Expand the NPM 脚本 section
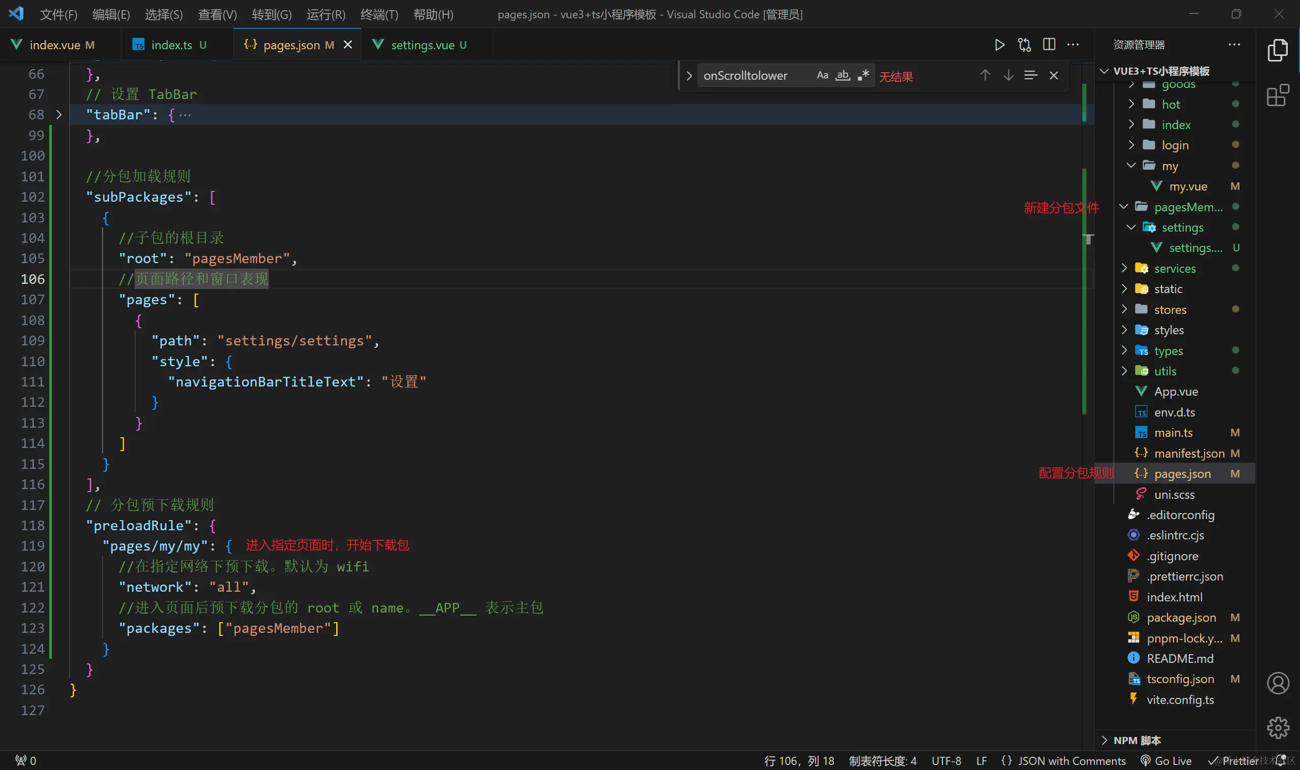 tap(1136, 741)
